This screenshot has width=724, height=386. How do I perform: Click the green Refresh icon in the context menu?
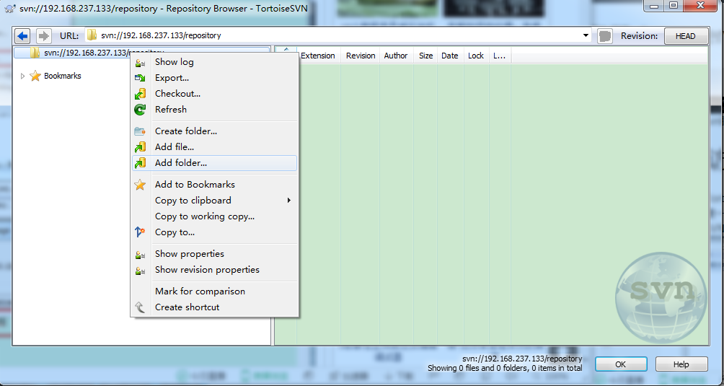click(140, 110)
